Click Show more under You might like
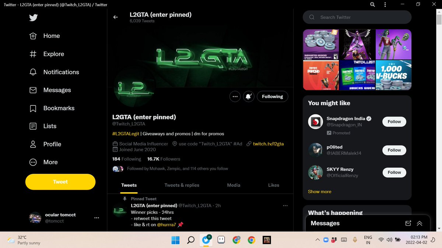The width and height of the screenshot is (442, 248). (x=320, y=192)
